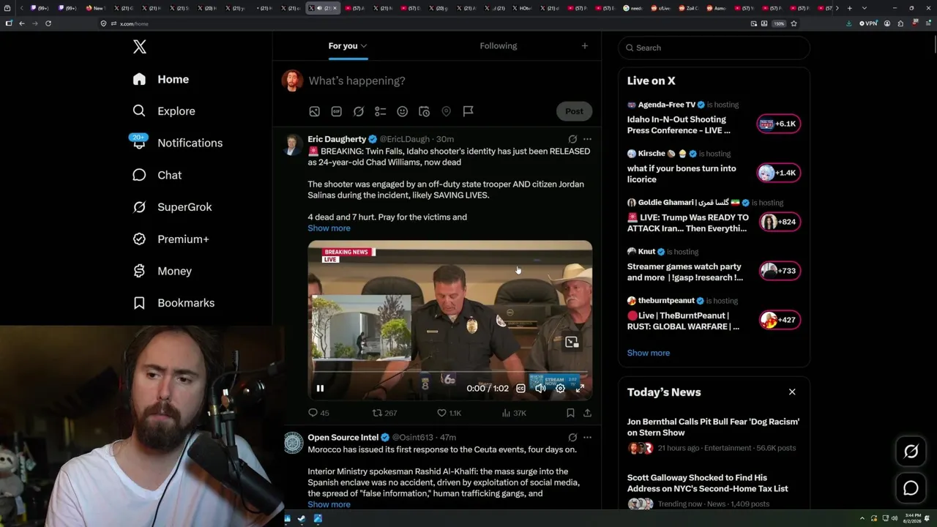This screenshot has width=937, height=527.
Task: Toggle fullscreen on the video
Action: pos(580,389)
